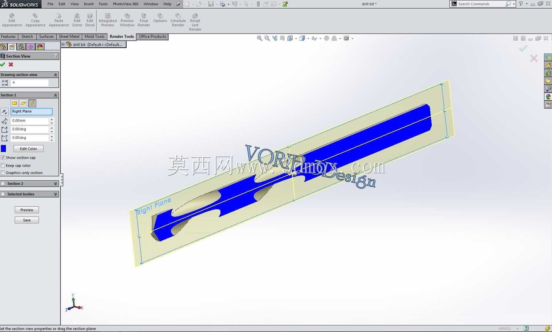Select Front plane section button
552x332 pixels.
tap(15, 103)
